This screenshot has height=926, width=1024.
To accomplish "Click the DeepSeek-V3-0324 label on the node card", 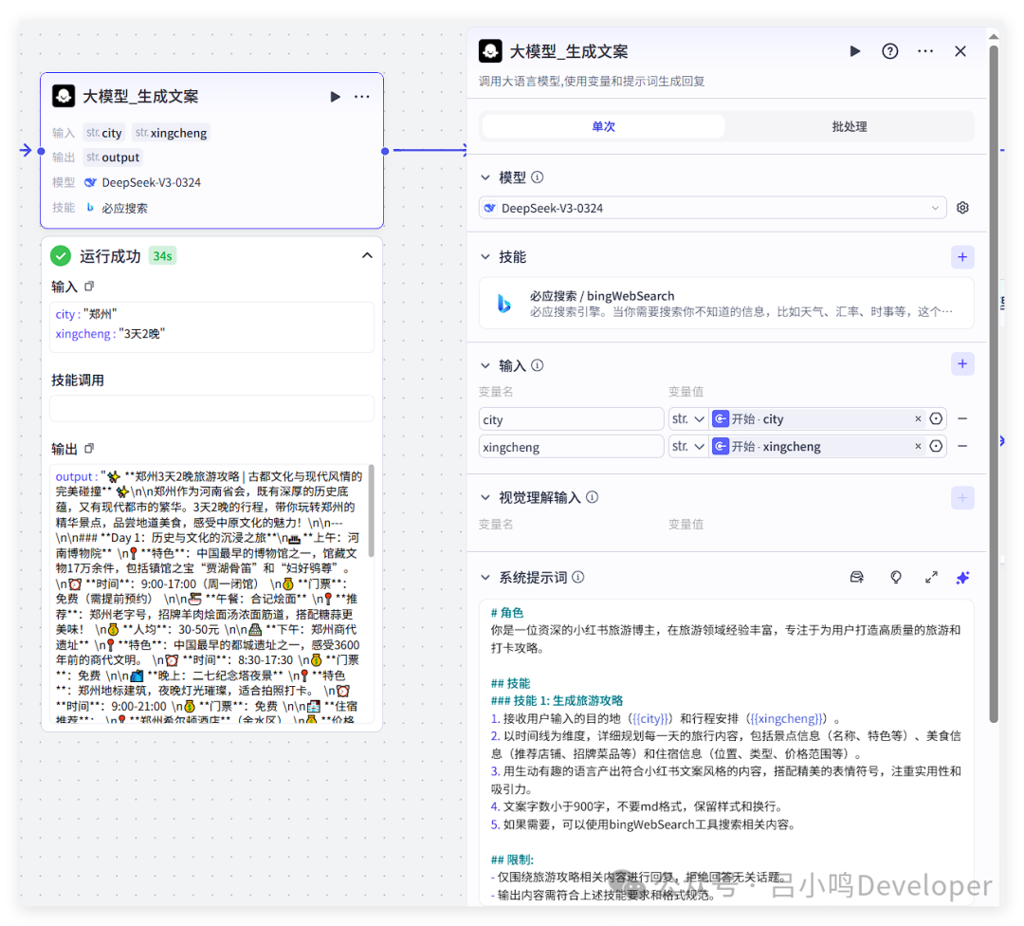I will click(x=151, y=182).
